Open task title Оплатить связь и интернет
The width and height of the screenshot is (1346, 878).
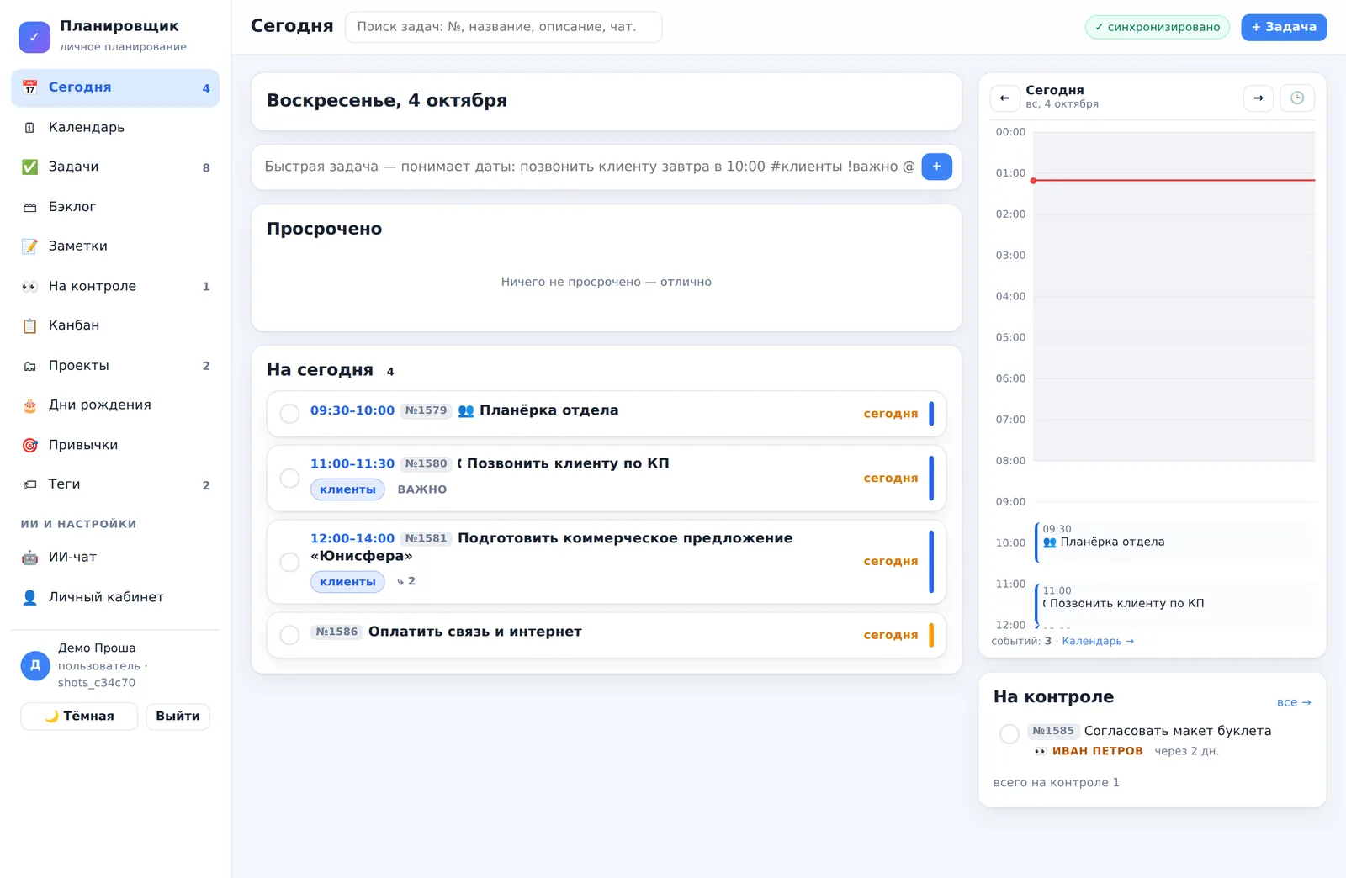click(475, 632)
